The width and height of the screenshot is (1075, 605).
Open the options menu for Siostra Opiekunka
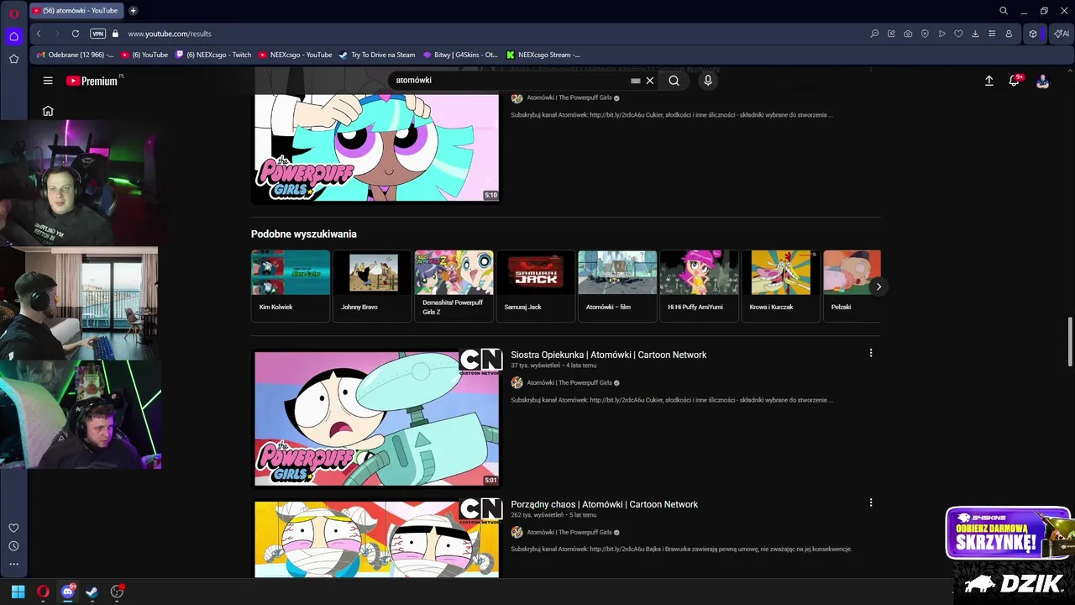[871, 353]
